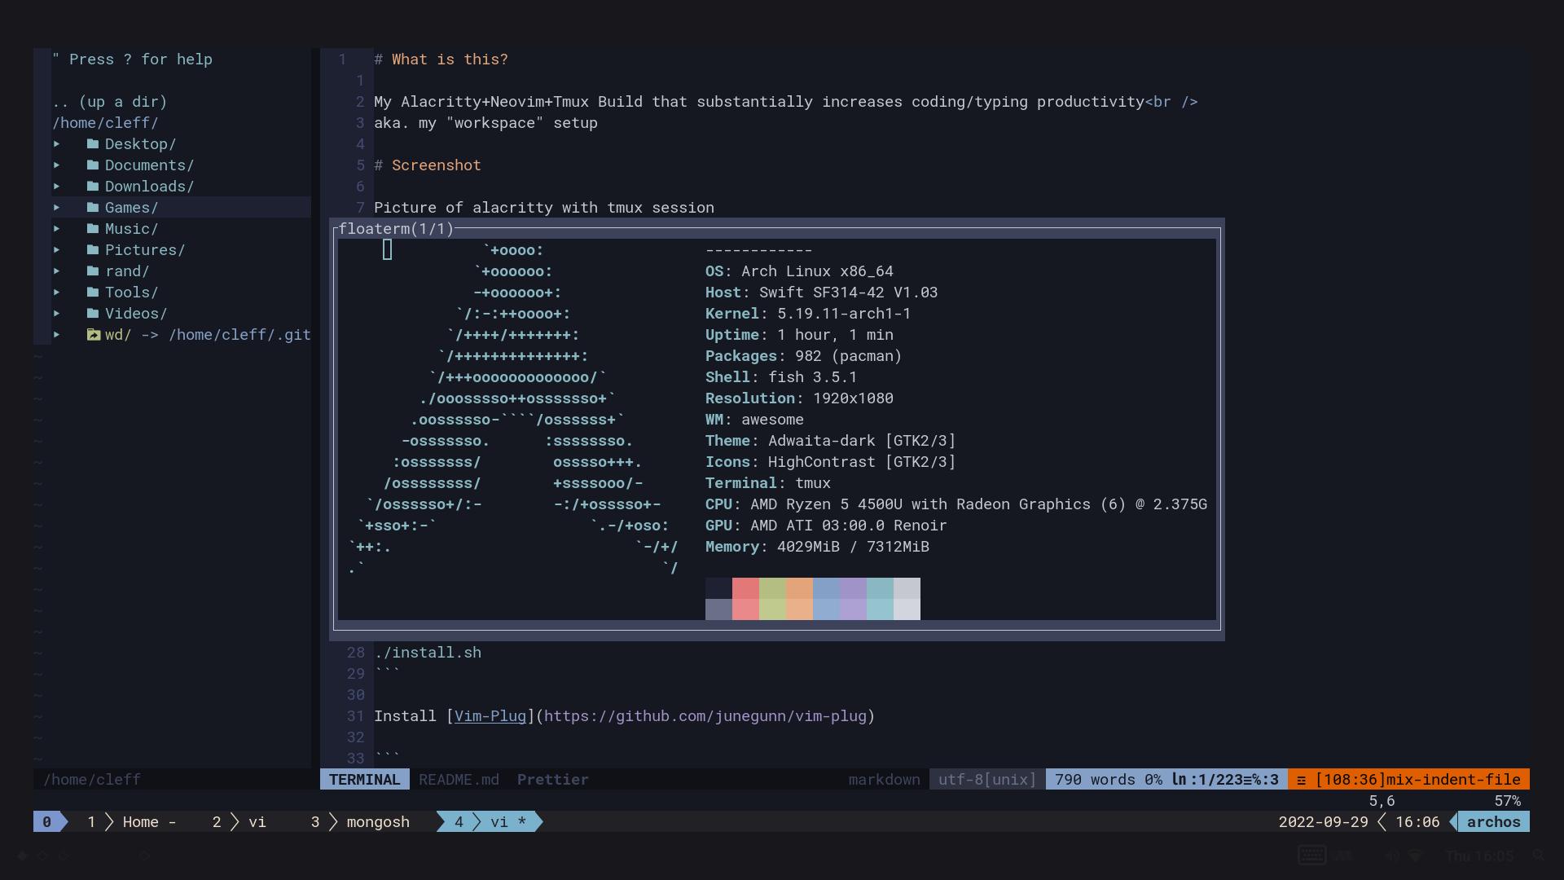Expand the Desktop directory arrow

click(57, 144)
